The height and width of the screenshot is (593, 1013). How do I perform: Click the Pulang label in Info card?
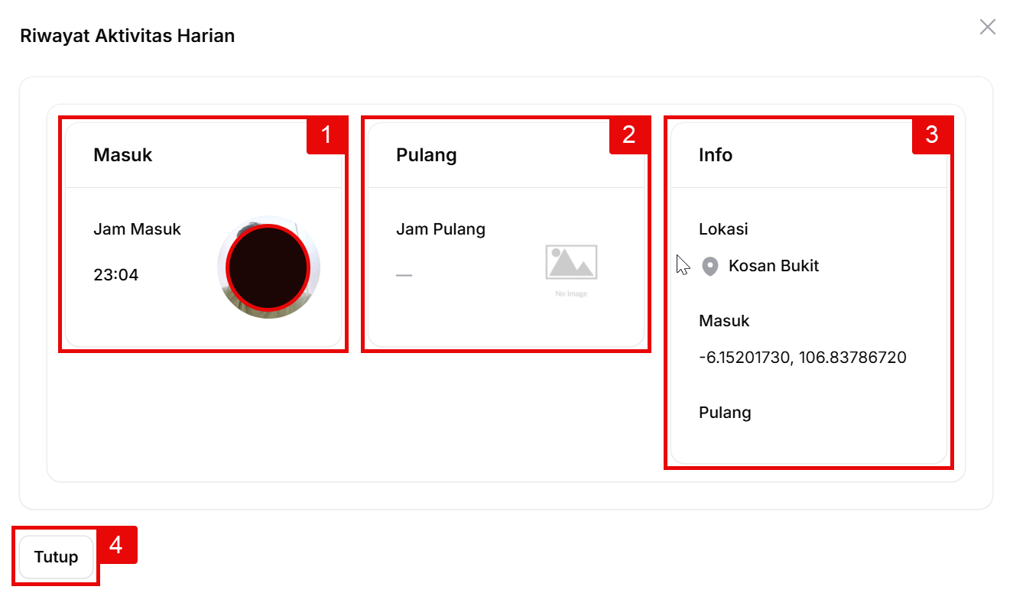pos(725,413)
